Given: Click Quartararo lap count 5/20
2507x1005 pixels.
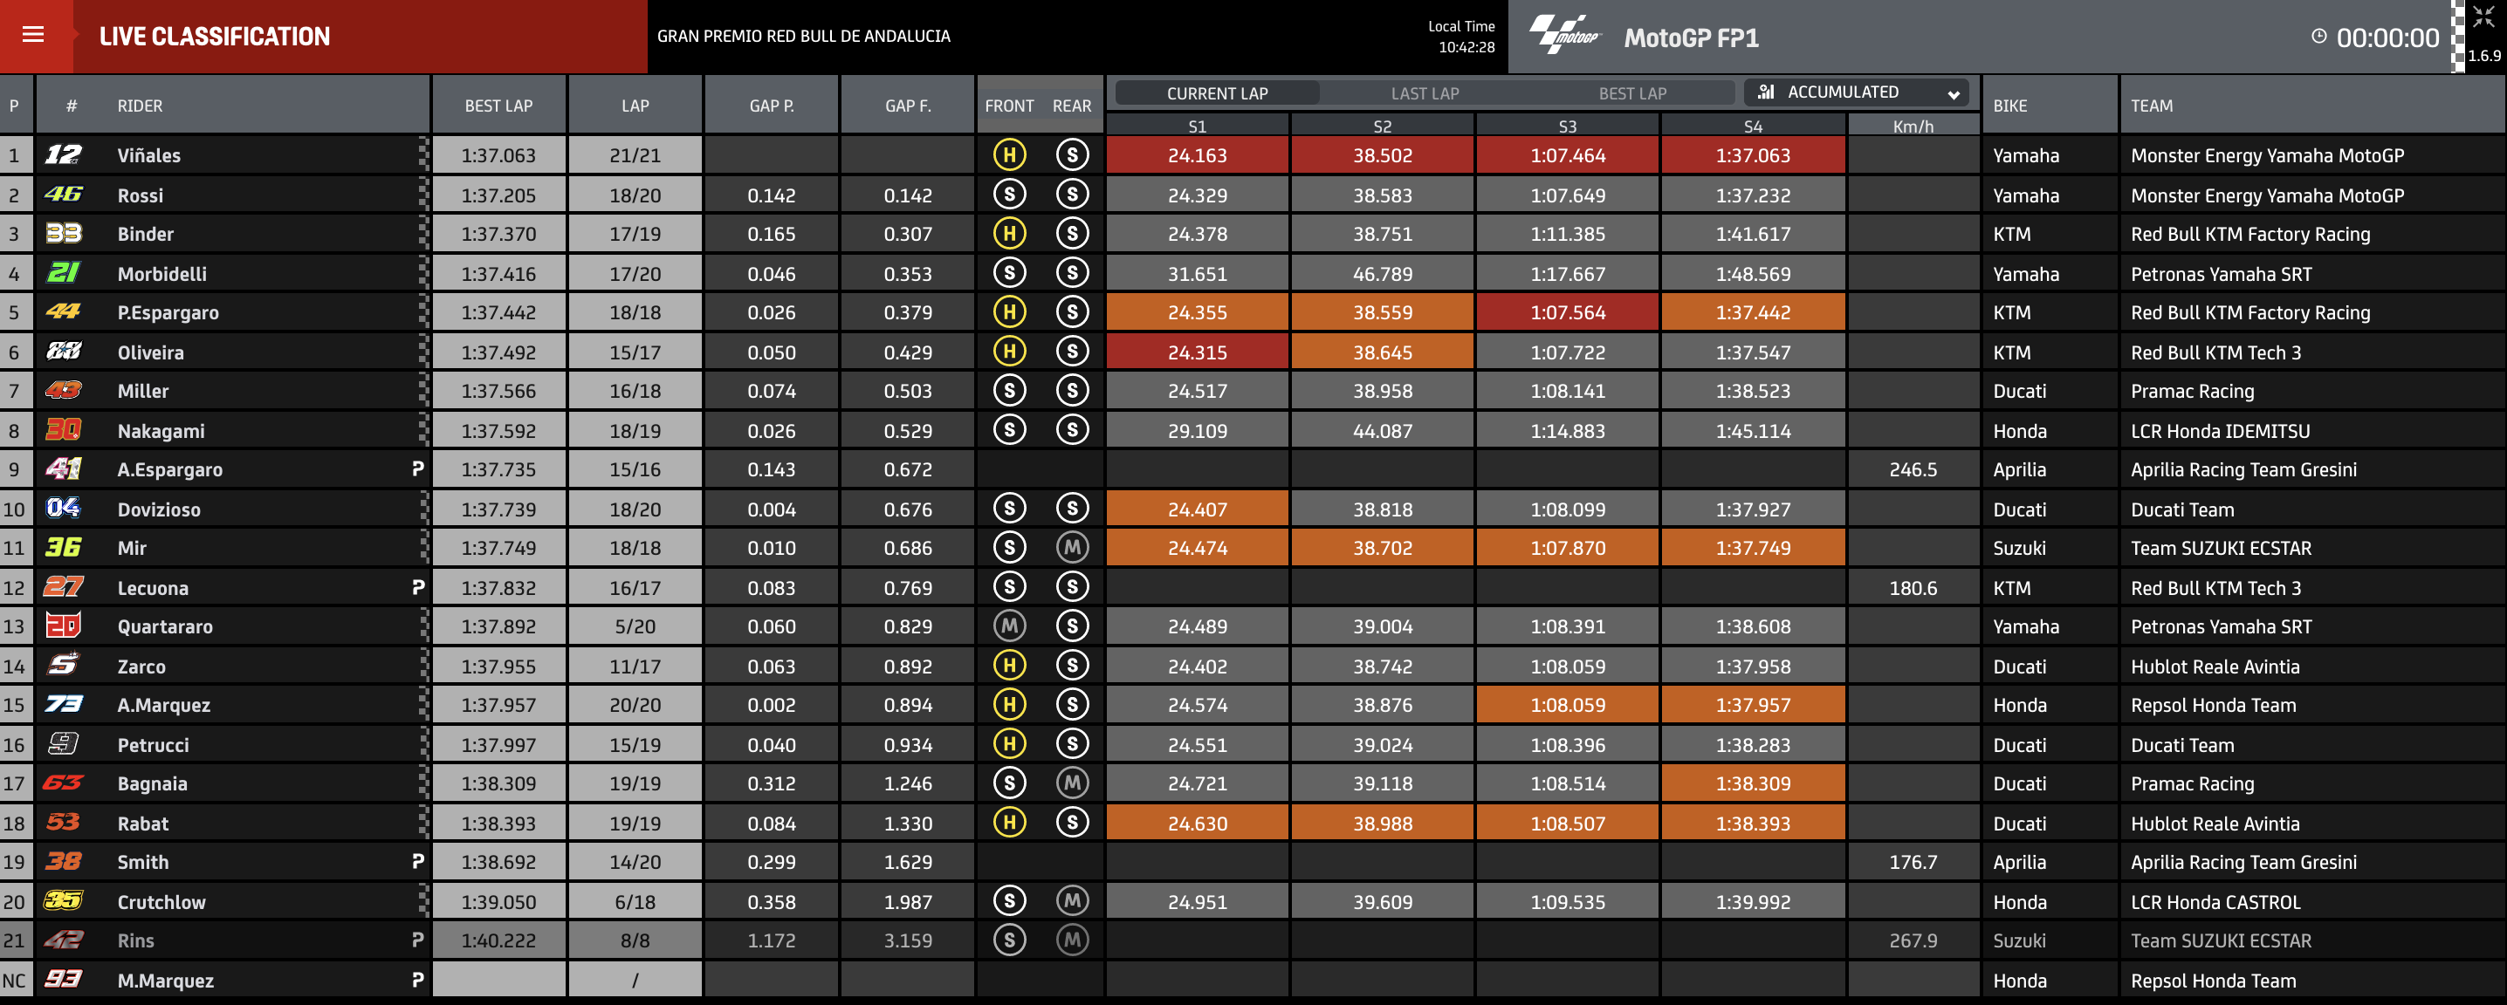Looking at the screenshot, I should [x=635, y=626].
